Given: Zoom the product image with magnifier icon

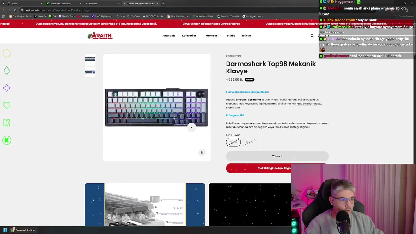Looking at the screenshot, I should pos(202,153).
